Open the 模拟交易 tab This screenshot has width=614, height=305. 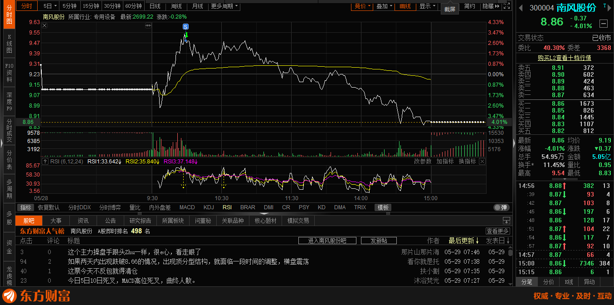tap(298, 221)
